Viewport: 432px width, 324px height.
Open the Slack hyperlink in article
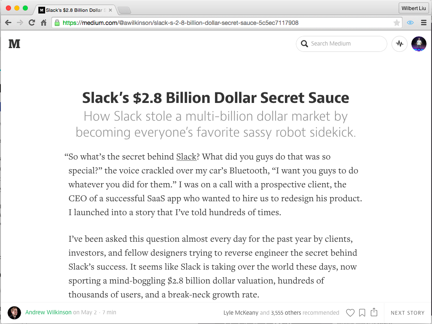tap(186, 157)
